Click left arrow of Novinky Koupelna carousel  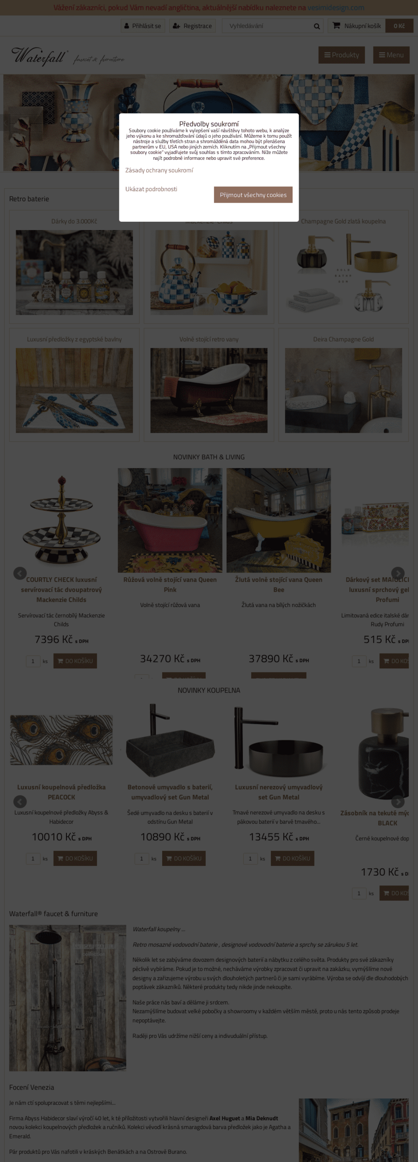pos(20,801)
